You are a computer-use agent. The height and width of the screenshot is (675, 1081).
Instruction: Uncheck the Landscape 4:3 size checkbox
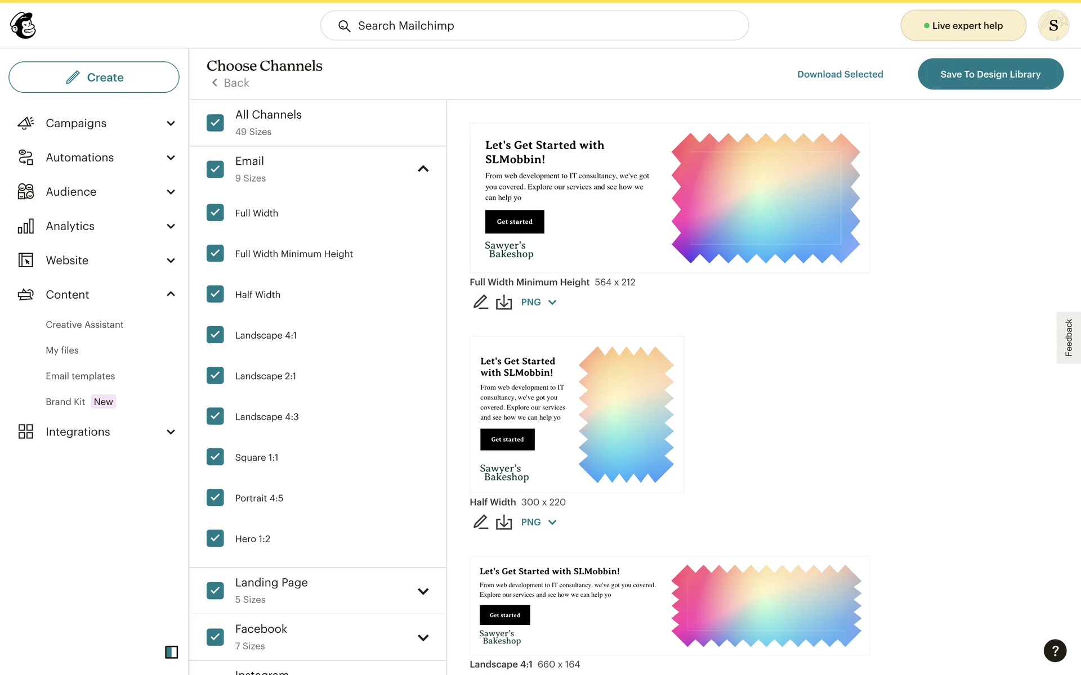click(215, 416)
